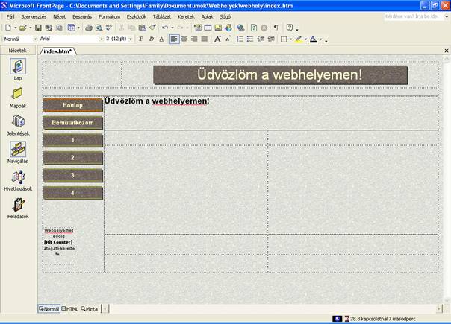This screenshot has width=451, height=324.
Task: Expand the Normál style dropdown
Action: tap(35, 39)
